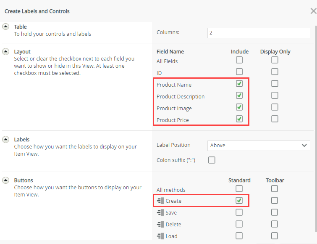Enable Toolbar checkbox for Create button
Viewport: 317px width, 244px height.
click(x=275, y=201)
